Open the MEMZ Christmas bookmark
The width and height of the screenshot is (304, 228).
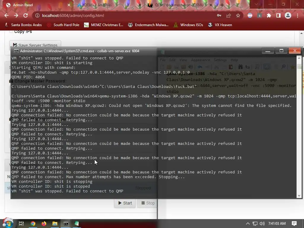click(x=104, y=25)
